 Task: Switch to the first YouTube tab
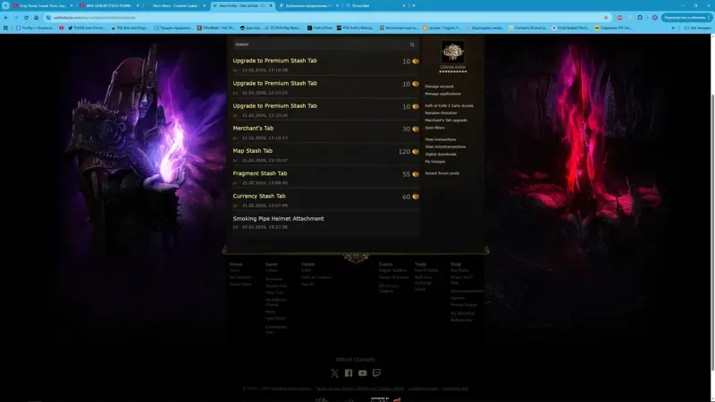(42, 5)
